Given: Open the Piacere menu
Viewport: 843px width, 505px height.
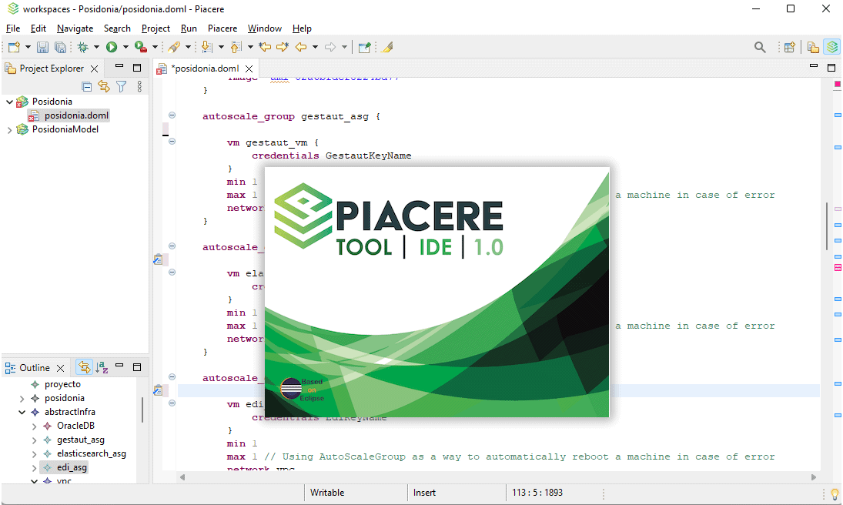Looking at the screenshot, I should [x=222, y=28].
